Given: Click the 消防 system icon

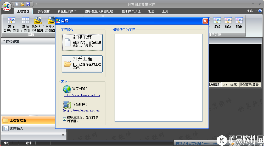Looking at the screenshot, I should pos(228,23).
